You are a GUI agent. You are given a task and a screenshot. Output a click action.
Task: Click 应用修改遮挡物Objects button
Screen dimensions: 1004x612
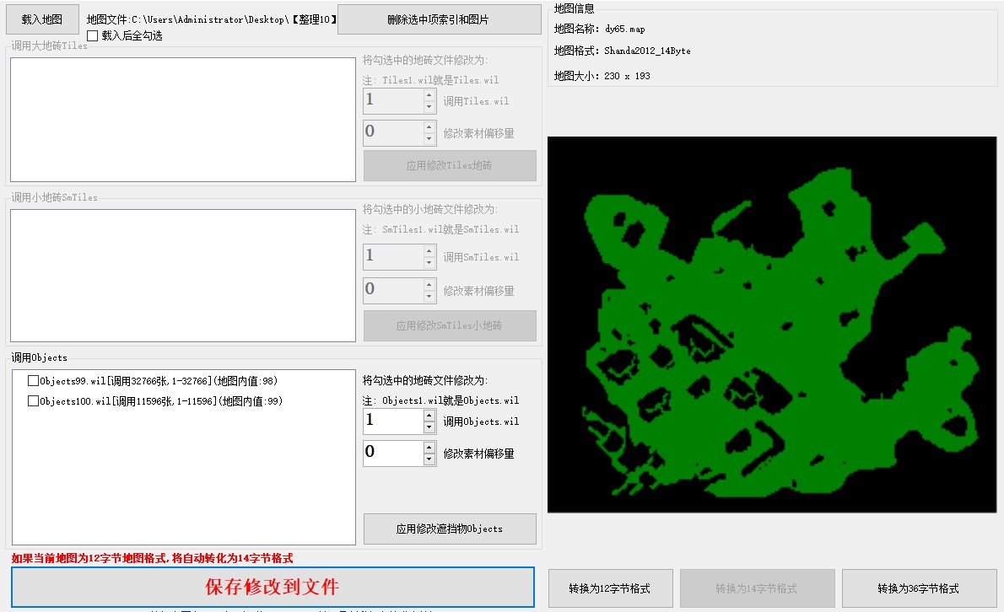(x=450, y=529)
